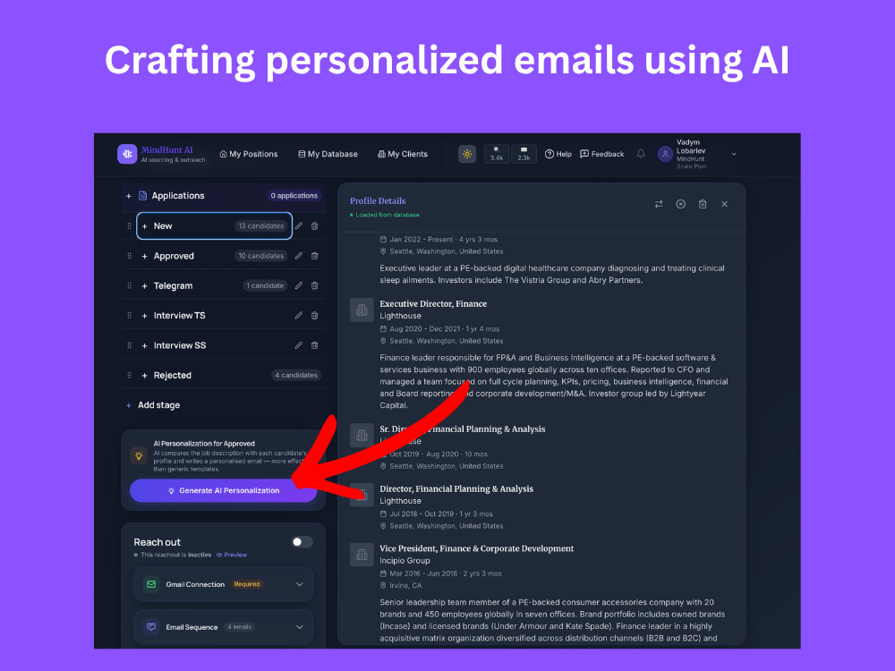Screen dimensions: 895x671
Task: Click Add stage
Action: point(153,405)
